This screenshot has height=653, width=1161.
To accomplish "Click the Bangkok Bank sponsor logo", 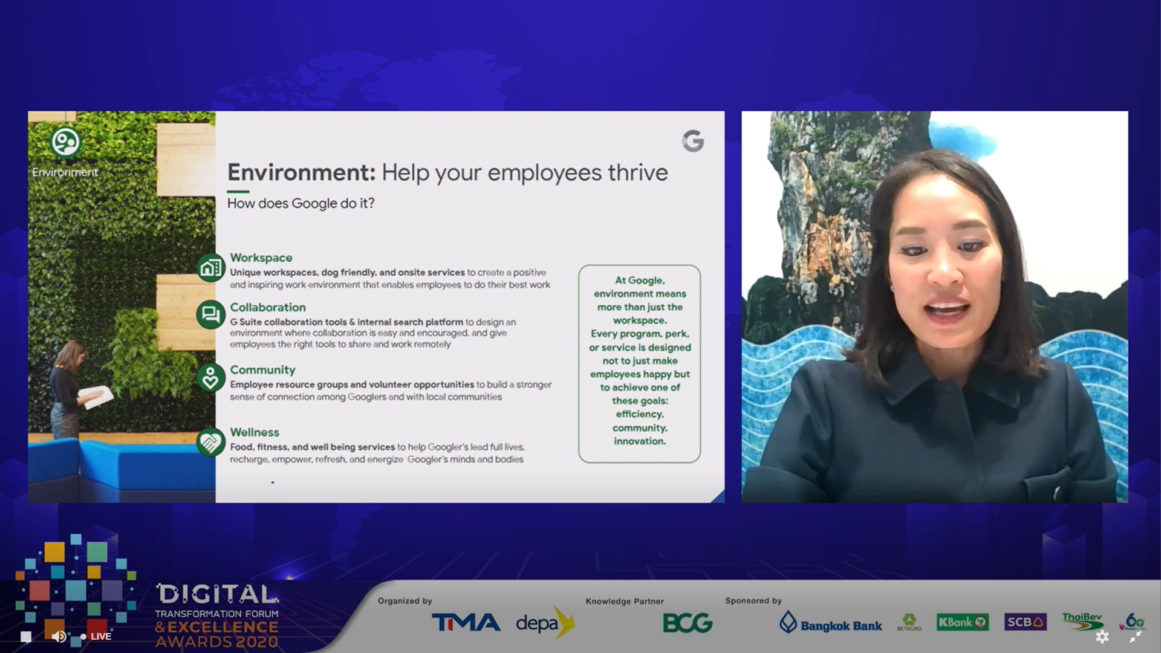I will 830,623.
